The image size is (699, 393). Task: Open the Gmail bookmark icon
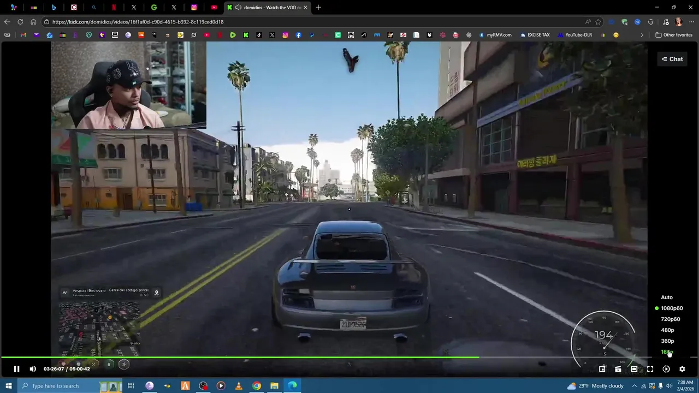23,35
